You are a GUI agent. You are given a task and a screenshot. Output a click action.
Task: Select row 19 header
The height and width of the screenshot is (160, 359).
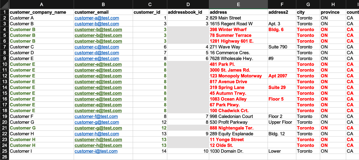coord(5,116)
